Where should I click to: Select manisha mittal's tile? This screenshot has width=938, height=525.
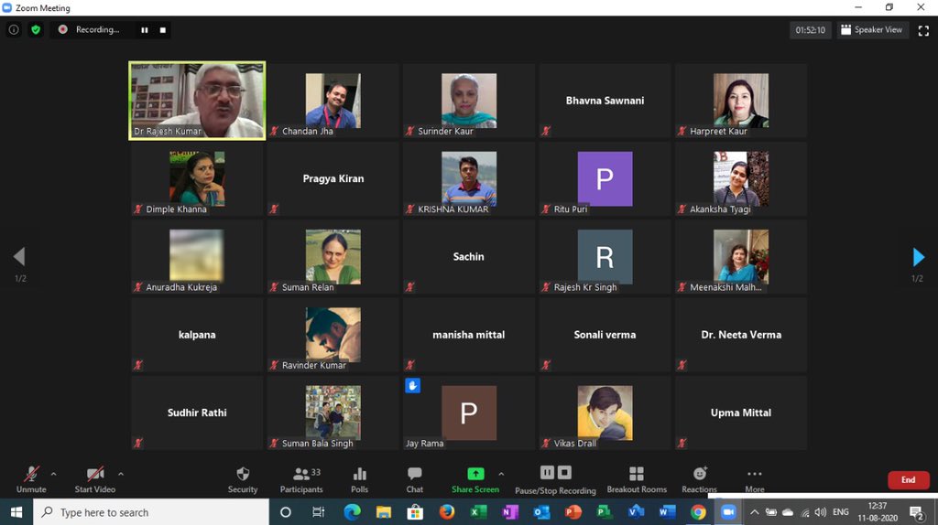tap(469, 335)
